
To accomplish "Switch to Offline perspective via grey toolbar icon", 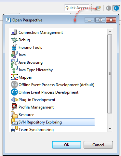I will point(109,8).
